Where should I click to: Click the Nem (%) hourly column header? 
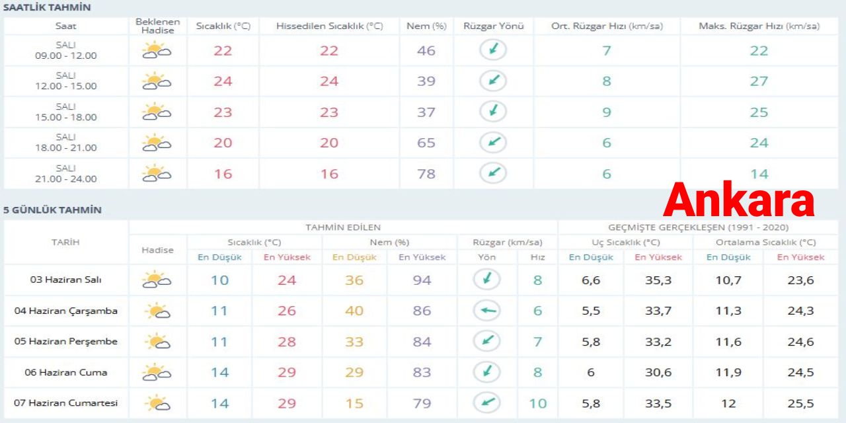pos(426,26)
